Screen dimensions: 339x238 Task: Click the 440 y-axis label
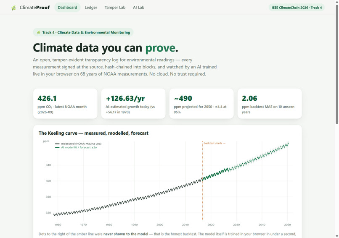[48, 165]
